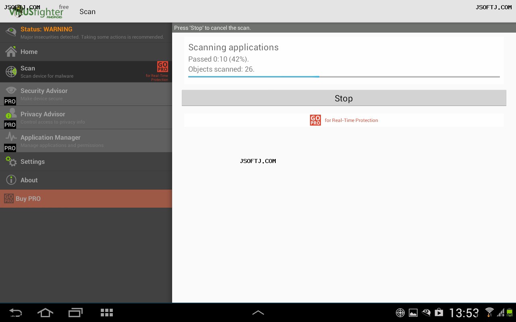Tap the apps grid icon in navigation bar
This screenshot has height=322, width=516.
click(x=107, y=312)
